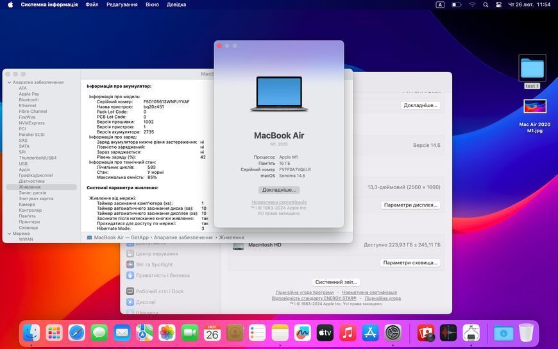The height and width of the screenshot is (349, 558).
Task: Launch FaceTime from the Dock
Action: point(190,333)
